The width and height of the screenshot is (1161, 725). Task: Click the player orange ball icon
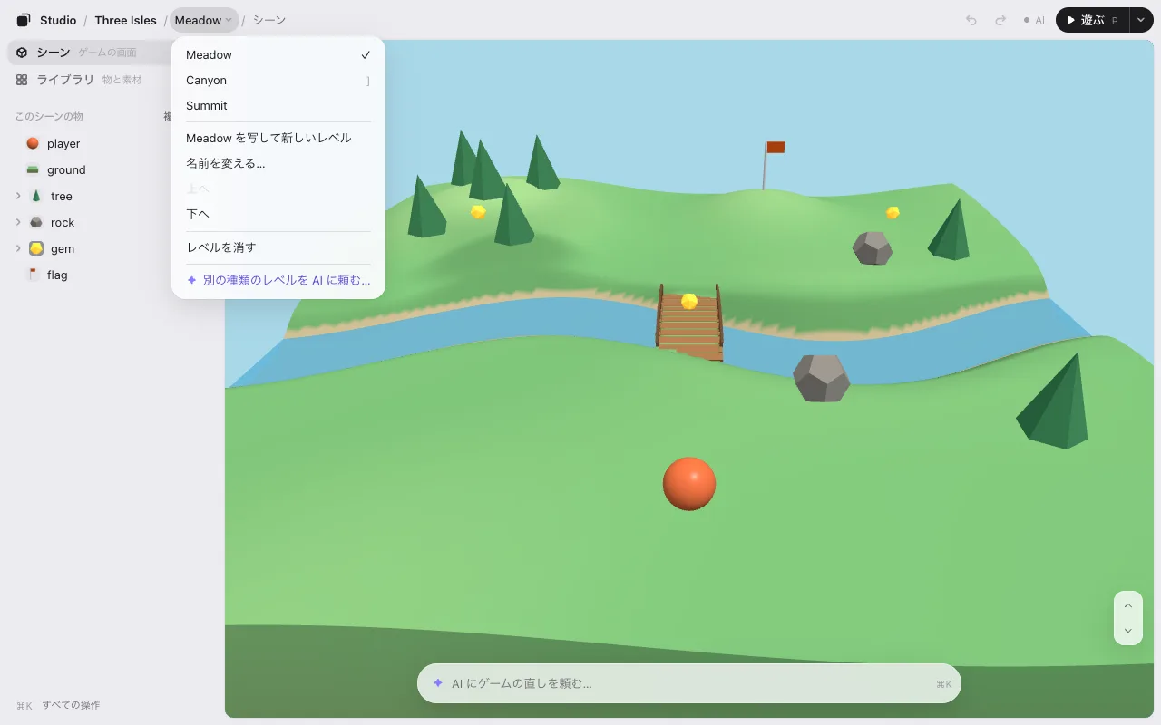coord(33,143)
